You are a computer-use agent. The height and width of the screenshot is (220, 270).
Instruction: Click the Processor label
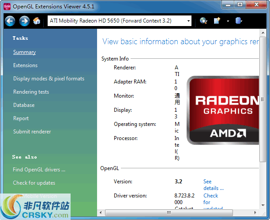126,138
